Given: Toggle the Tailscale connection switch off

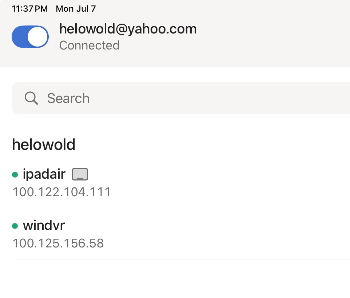Looking at the screenshot, I should coord(30,37).
